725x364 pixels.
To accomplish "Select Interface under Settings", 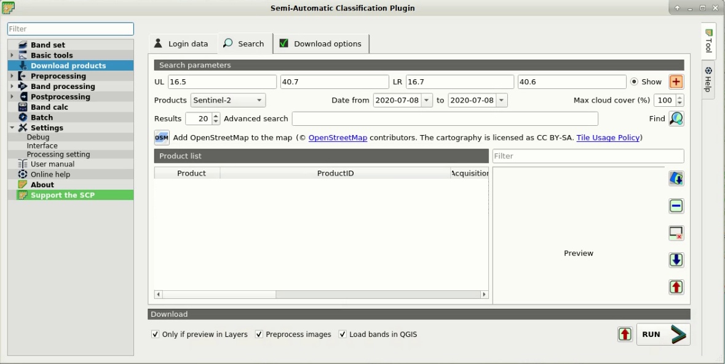I will [42, 146].
